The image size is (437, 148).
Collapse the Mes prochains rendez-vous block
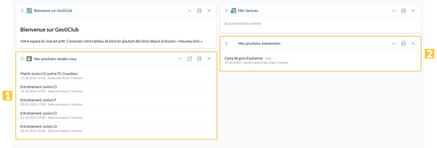click(180, 59)
